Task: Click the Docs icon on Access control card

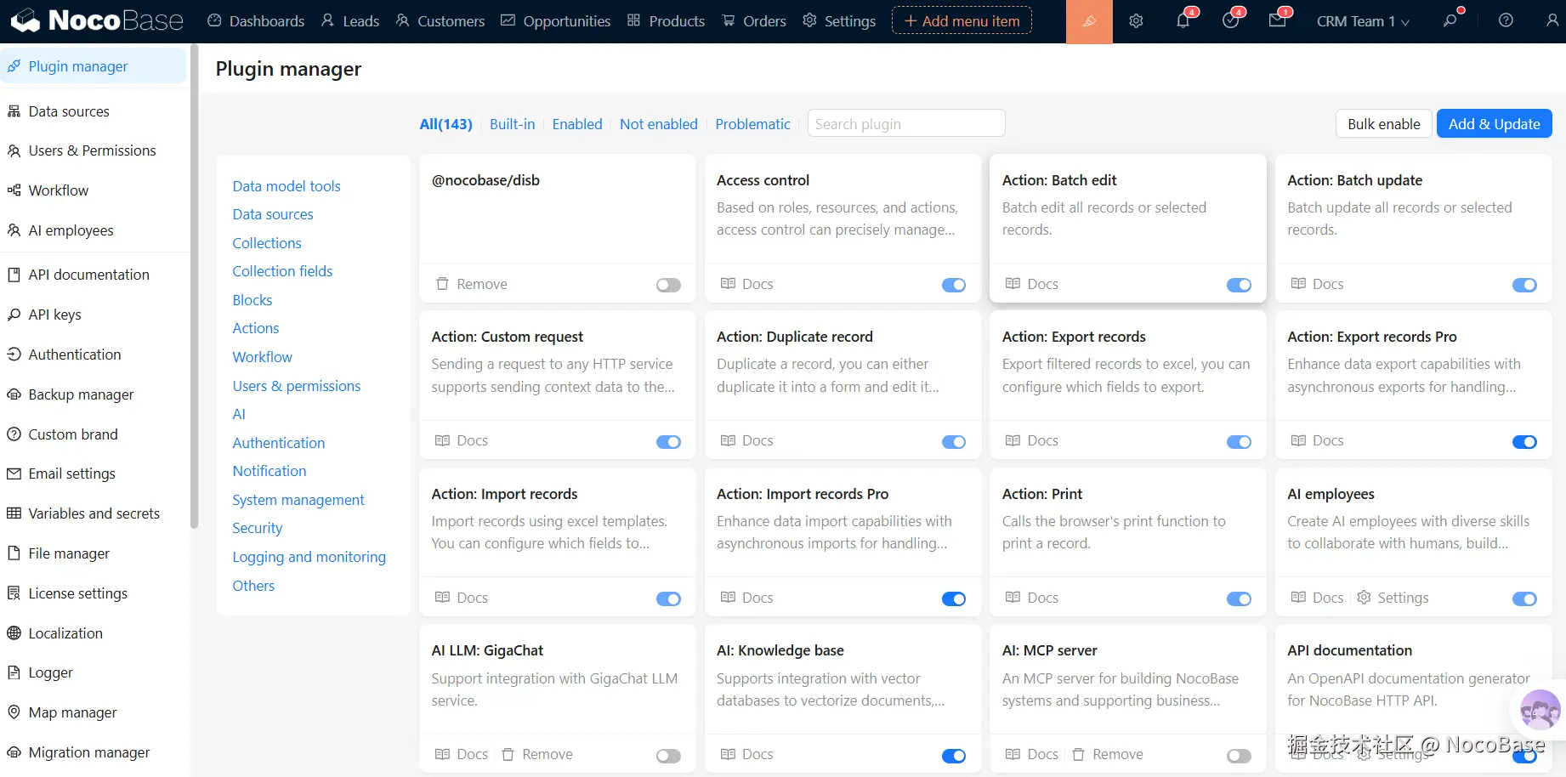Action: 729,284
